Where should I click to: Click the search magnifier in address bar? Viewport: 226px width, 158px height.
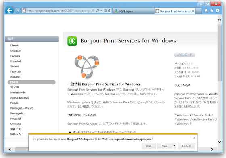[98, 11]
